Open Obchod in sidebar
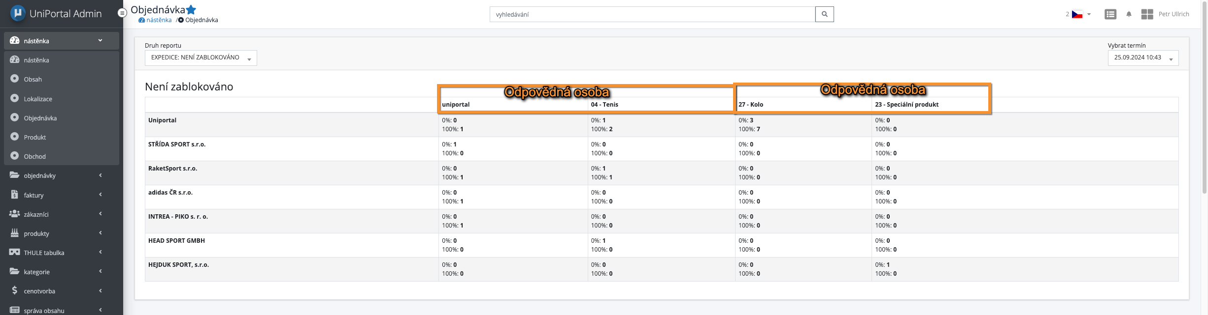 point(62,156)
